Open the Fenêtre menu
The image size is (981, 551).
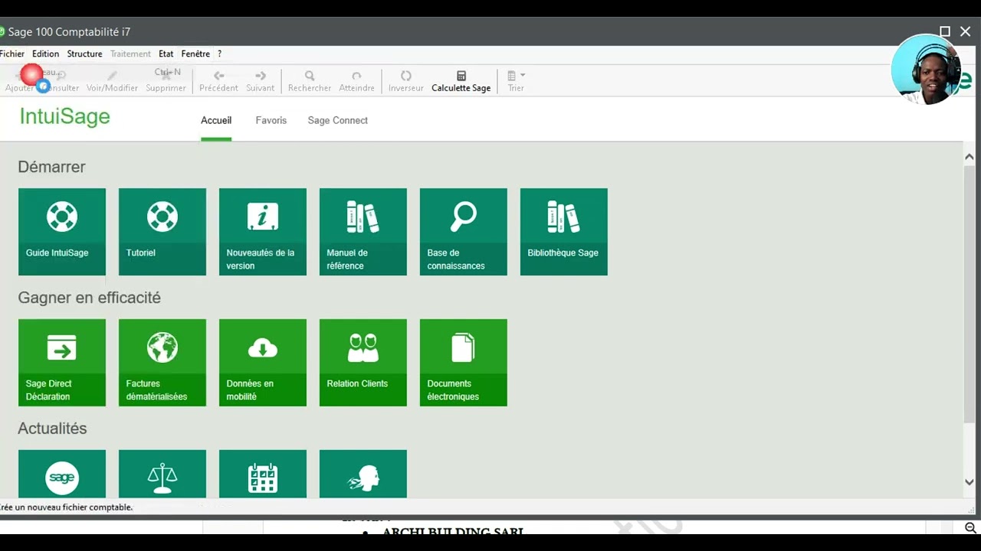click(195, 54)
